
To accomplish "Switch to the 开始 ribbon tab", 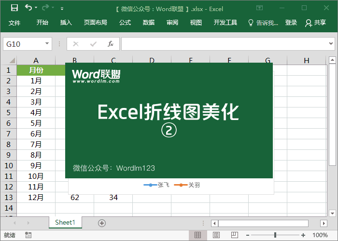I will 42,22.
